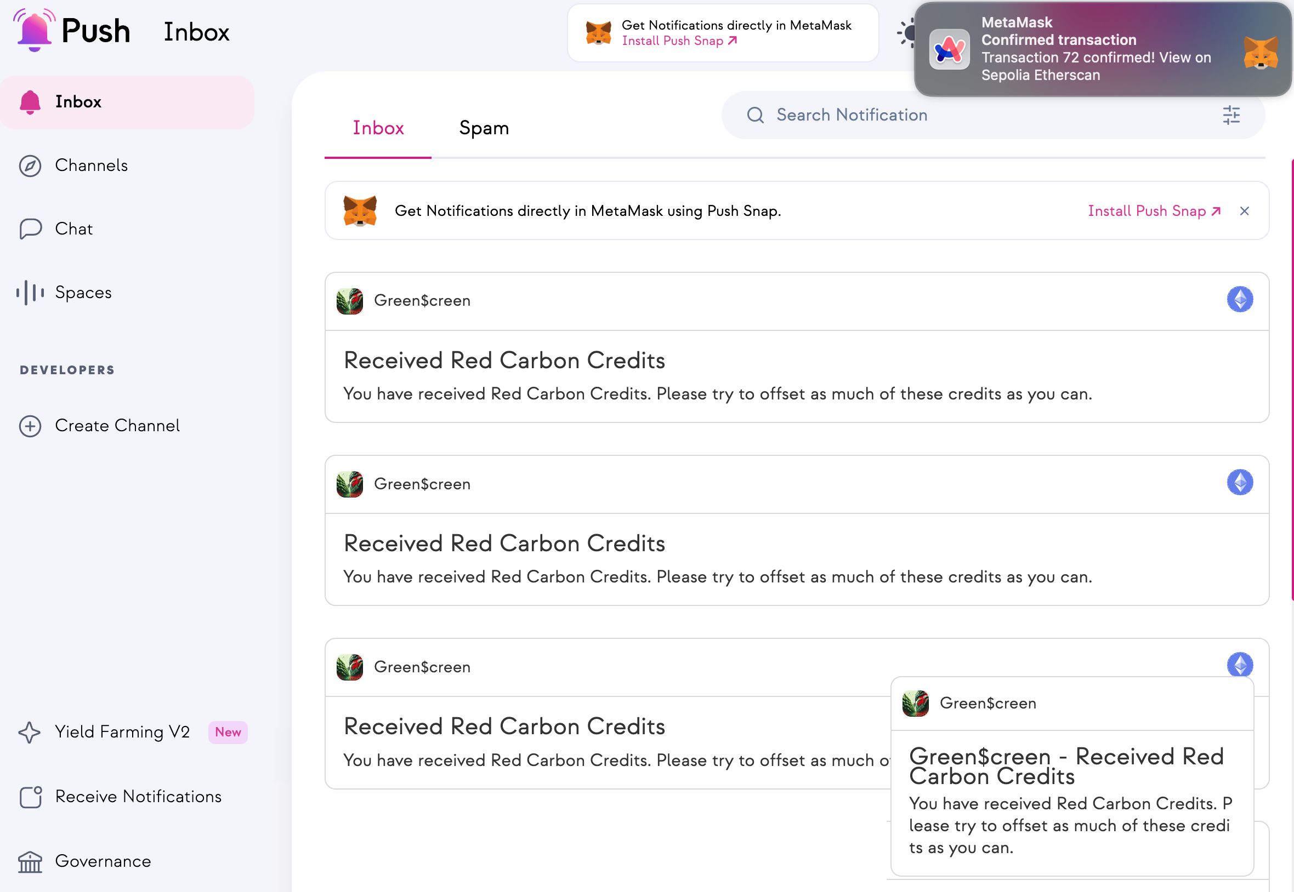Click the Green$creen channel icon first notification
This screenshot has height=892, width=1294.
pos(350,301)
